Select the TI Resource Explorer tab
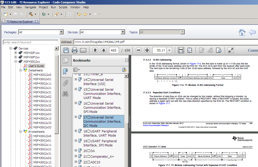This screenshot has width=258, height=167. click(x=20, y=21)
